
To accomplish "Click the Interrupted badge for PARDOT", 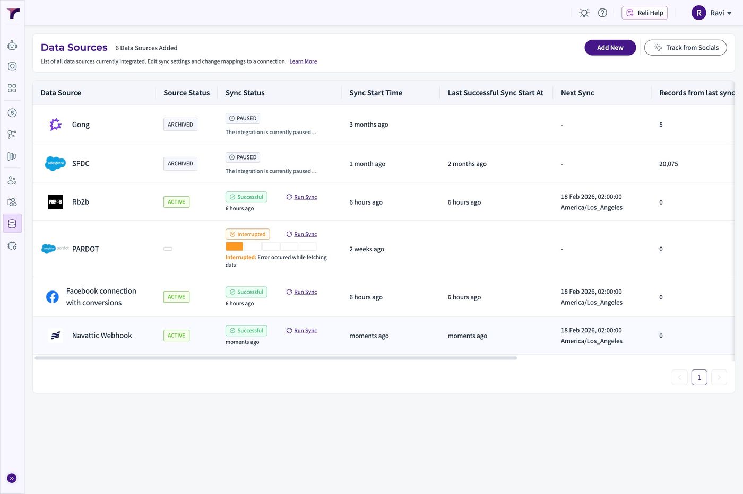I will [x=247, y=234].
